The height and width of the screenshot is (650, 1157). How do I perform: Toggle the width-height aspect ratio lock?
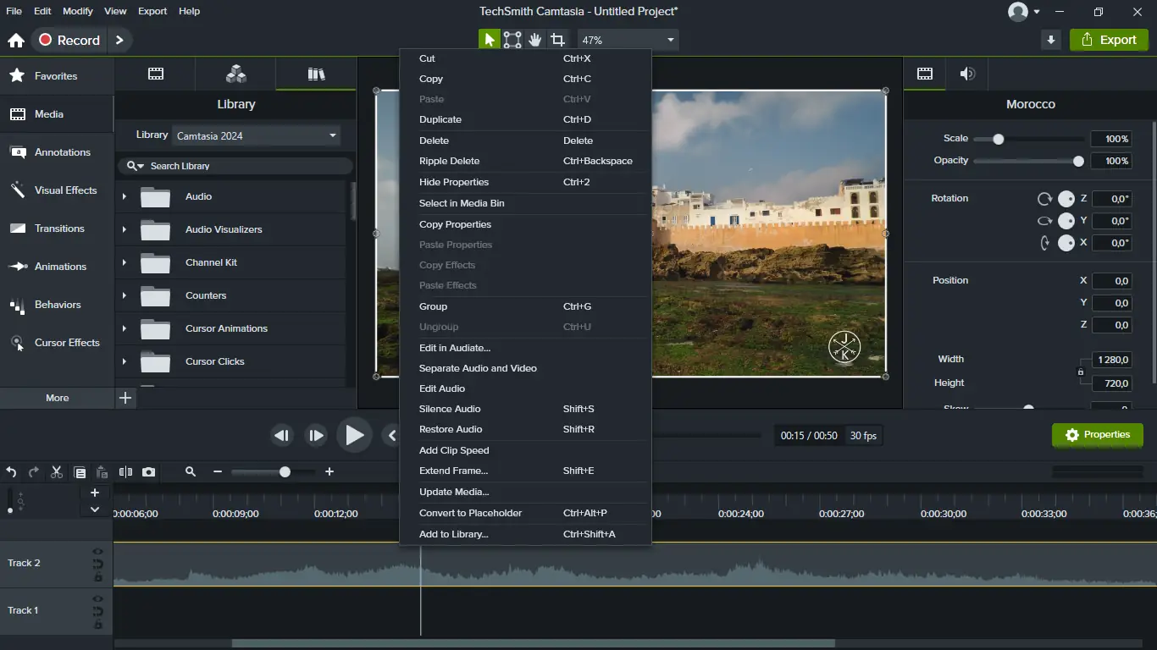point(1080,372)
